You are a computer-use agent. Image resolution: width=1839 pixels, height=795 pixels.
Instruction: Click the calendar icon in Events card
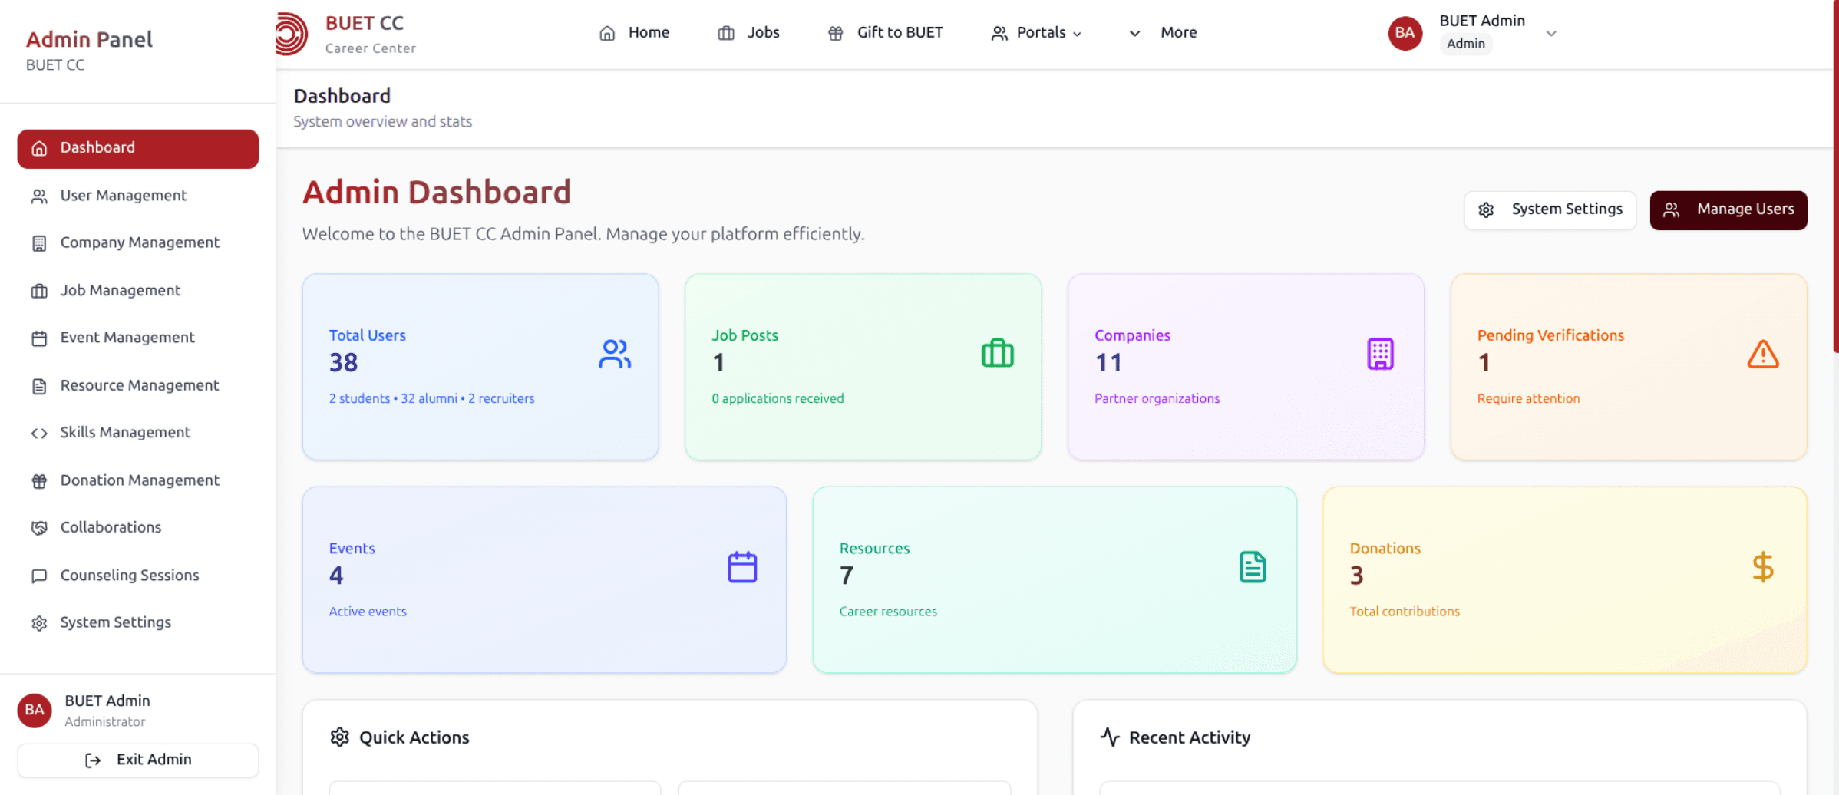tap(741, 567)
